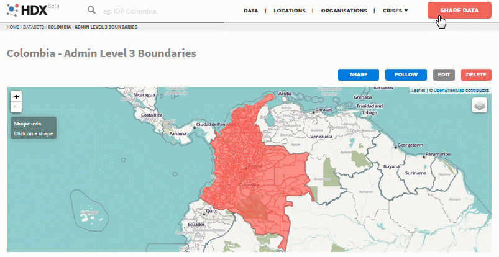Open Datasets breadcrumb link
499x257 pixels.
coord(34,27)
